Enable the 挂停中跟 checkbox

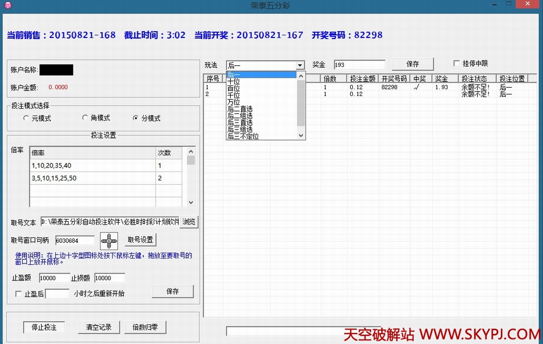click(457, 64)
